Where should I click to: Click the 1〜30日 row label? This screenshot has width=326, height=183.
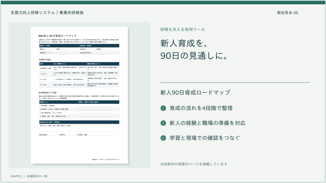tap(43, 74)
